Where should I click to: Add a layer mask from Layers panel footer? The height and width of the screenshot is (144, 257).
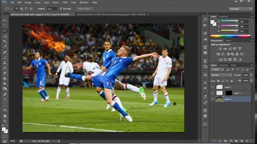coord(226,141)
